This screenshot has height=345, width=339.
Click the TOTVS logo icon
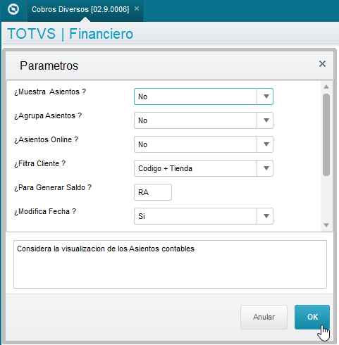coord(13,10)
